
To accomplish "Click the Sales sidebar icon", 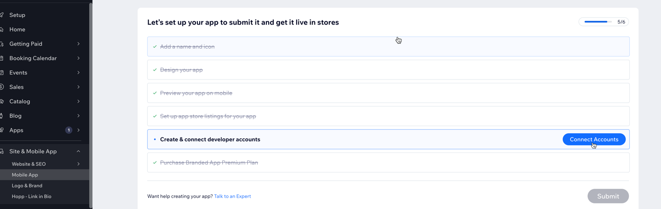I will (x=2, y=87).
